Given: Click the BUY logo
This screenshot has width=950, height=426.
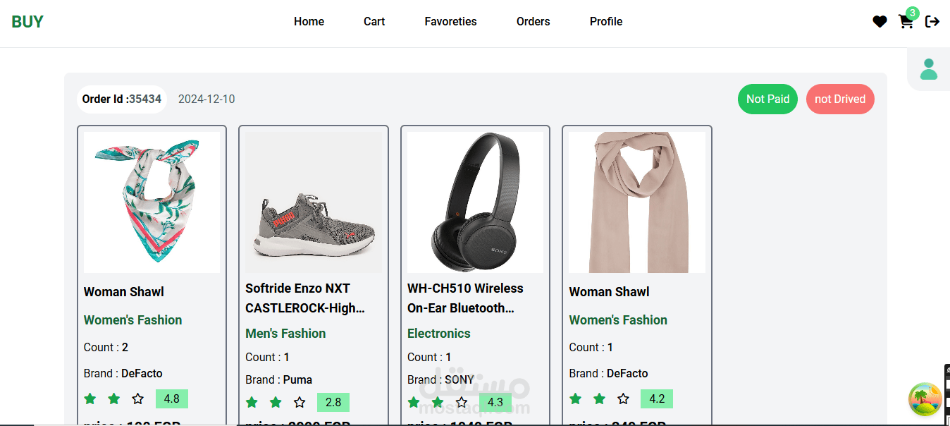Looking at the screenshot, I should [27, 22].
